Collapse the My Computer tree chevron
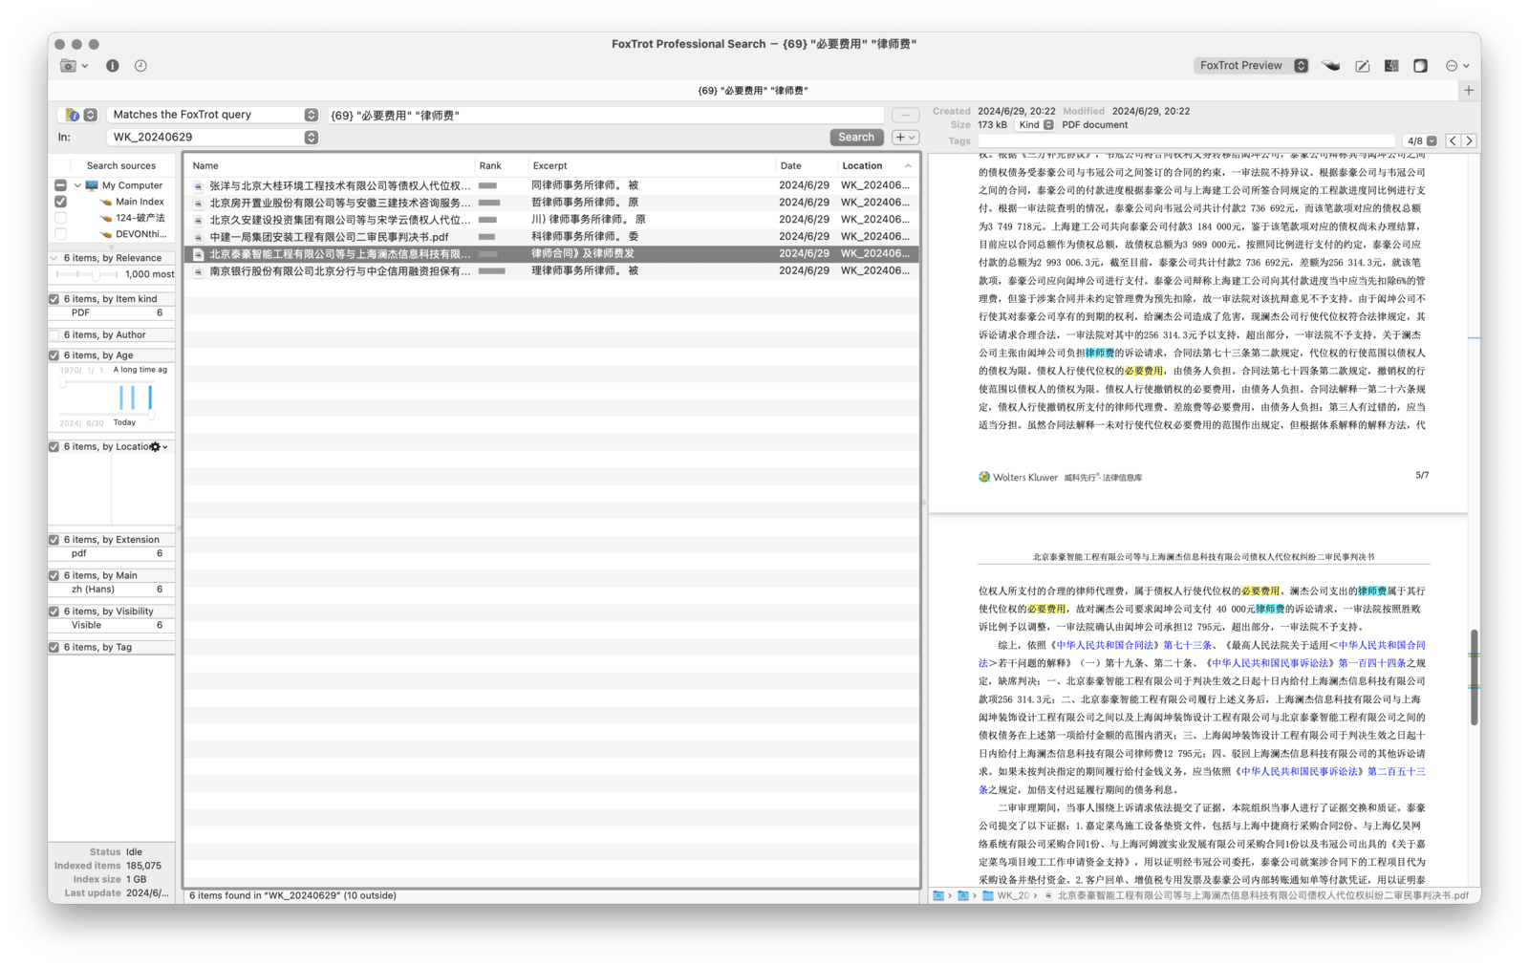The width and height of the screenshot is (1529, 967). pyautogui.click(x=77, y=185)
